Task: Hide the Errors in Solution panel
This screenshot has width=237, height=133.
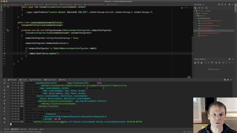Action: (233, 59)
